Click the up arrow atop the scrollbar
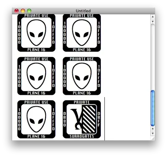This screenshot has height=157, width=167. coord(153,17)
